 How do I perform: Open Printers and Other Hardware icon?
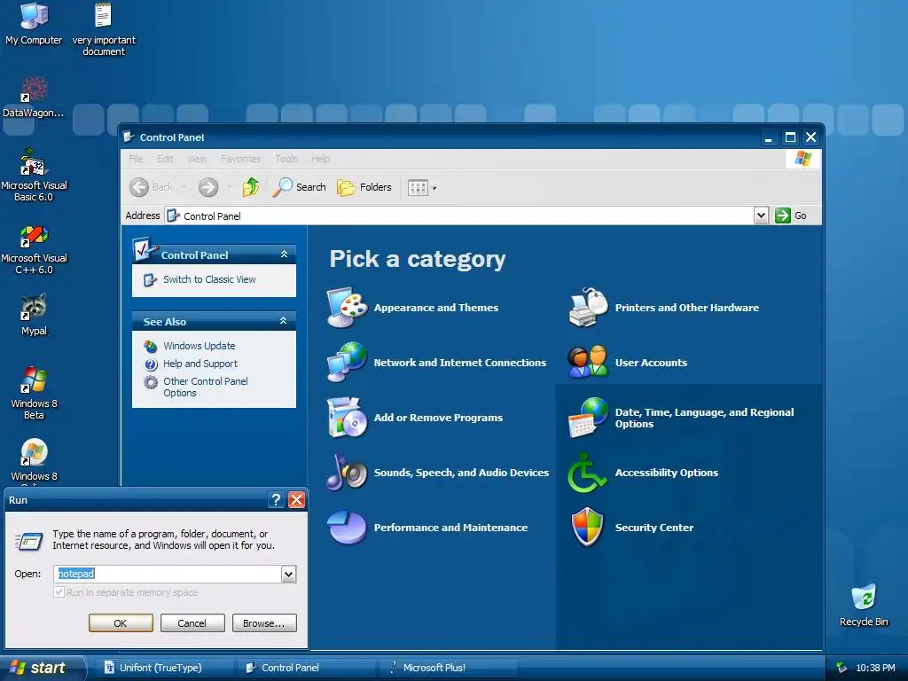click(x=589, y=307)
